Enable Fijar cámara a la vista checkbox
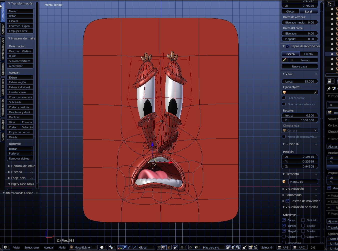The image size is (338, 251). (x=284, y=104)
